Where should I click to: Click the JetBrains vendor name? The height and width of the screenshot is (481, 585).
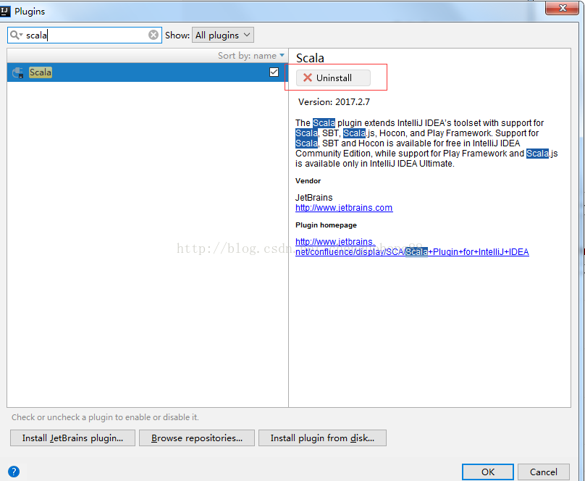tap(313, 198)
